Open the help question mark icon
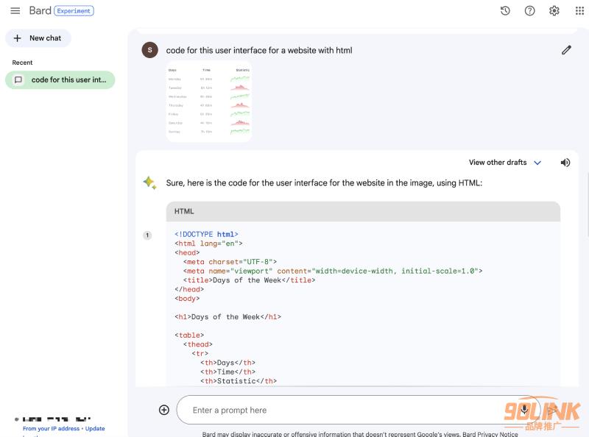Viewport: 589px width, 437px height. point(529,10)
